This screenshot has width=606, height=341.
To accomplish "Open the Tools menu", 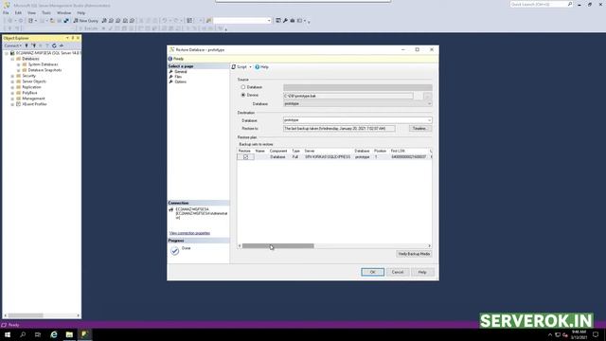I will click(x=46, y=12).
